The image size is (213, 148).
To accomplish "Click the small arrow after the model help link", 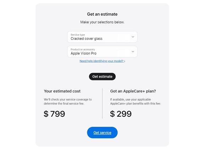I will click(x=125, y=61).
